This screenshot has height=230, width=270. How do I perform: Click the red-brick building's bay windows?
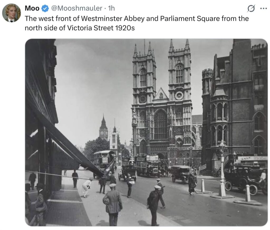[219, 124]
